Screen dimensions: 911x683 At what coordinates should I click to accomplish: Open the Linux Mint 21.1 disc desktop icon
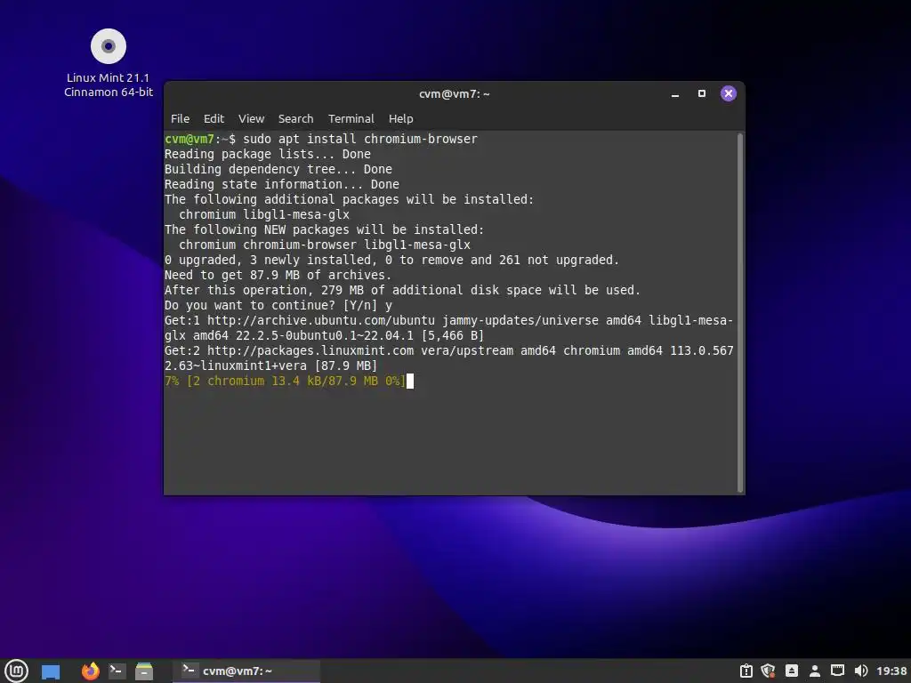tap(108, 63)
